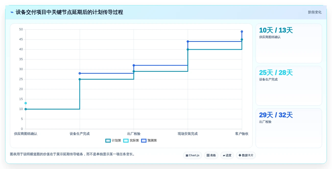This screenshot has height=169, width=332.
Task: Click the 出厂检验 x-axis label
Action: point(134,134)
